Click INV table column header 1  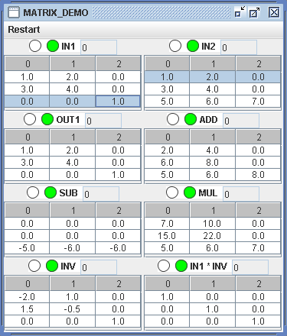[x=73, y=283]
